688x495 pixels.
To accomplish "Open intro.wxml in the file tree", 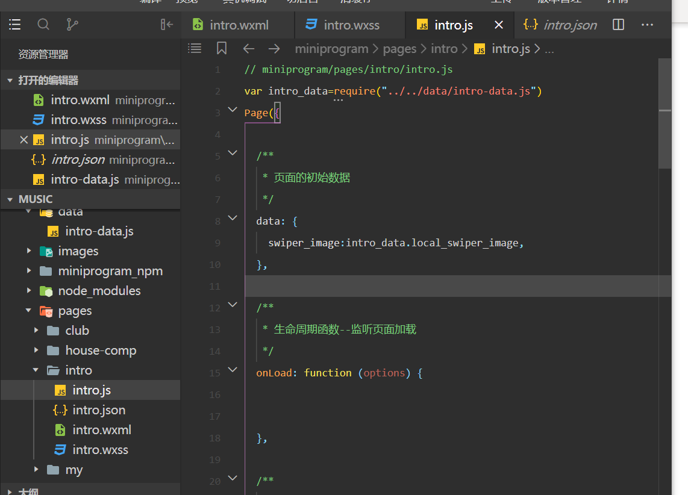I will click(90, 430).
